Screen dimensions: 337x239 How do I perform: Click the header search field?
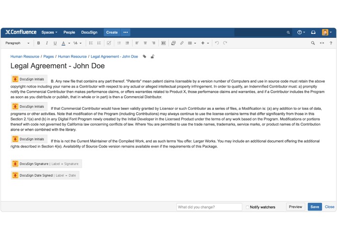263,32
